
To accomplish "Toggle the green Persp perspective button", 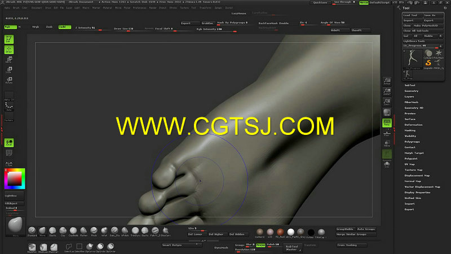I will [x=387, y=122].
